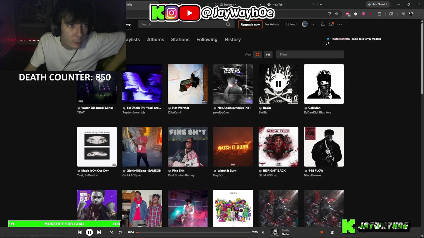This screenshot has width=424, height=238.
Task: Bookmark the page with the star icon
Action: coord(337,14)
